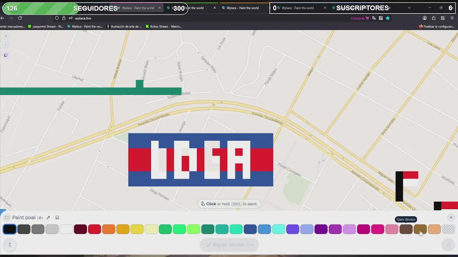458x257 pixels.
Task: Select the lime green color swatch
Action: [x=194, y=229]
